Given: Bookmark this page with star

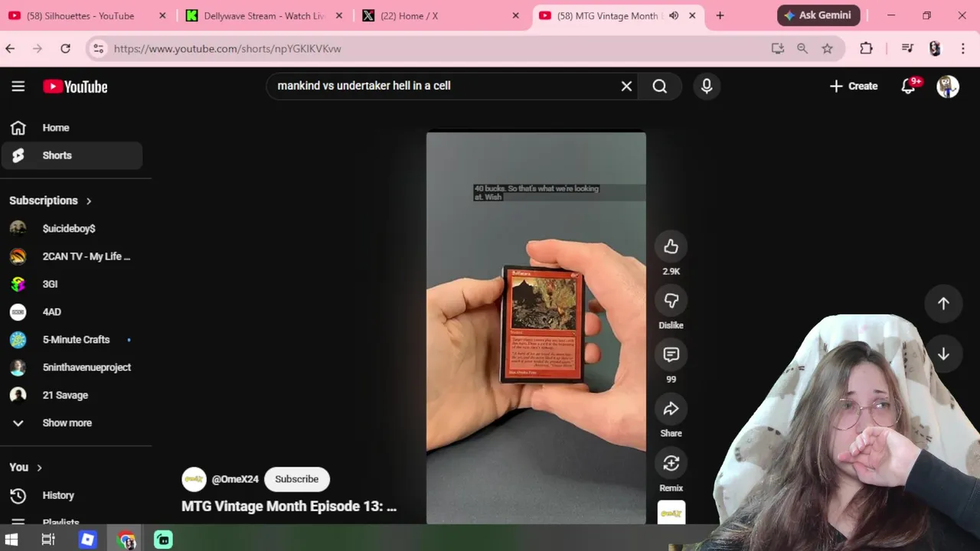Looking at the screenshot, I should coord(827,48).
